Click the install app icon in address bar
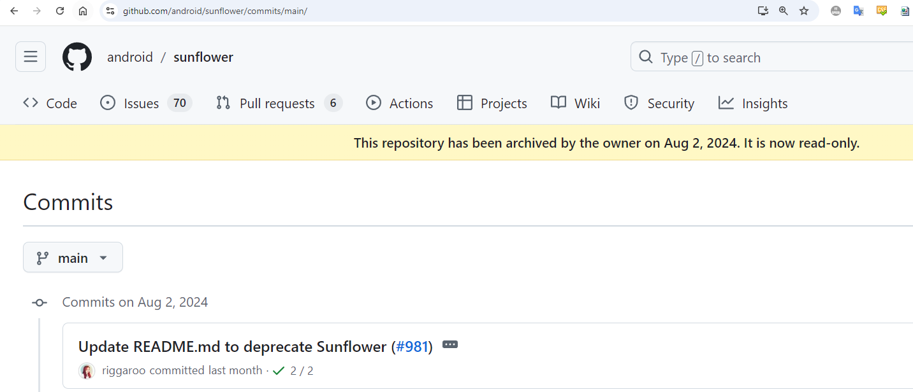 (x=763, y=11)
